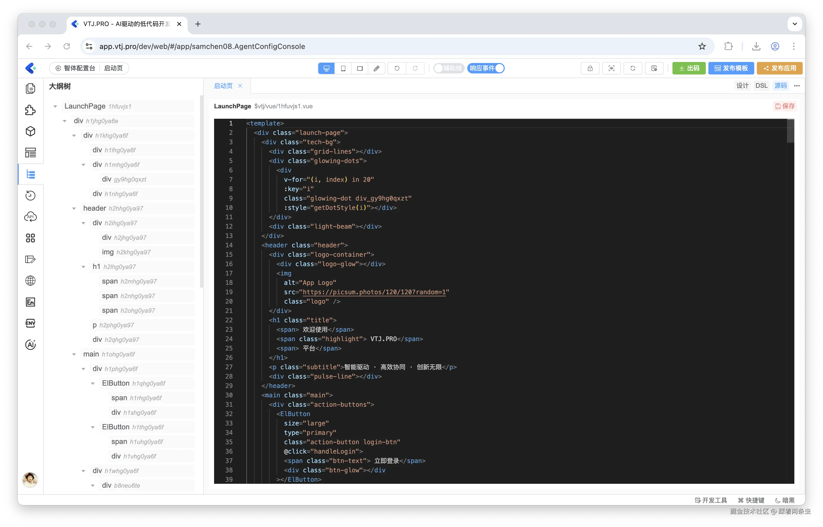Turn off the 响应事件 switch

tap(486, 68)
